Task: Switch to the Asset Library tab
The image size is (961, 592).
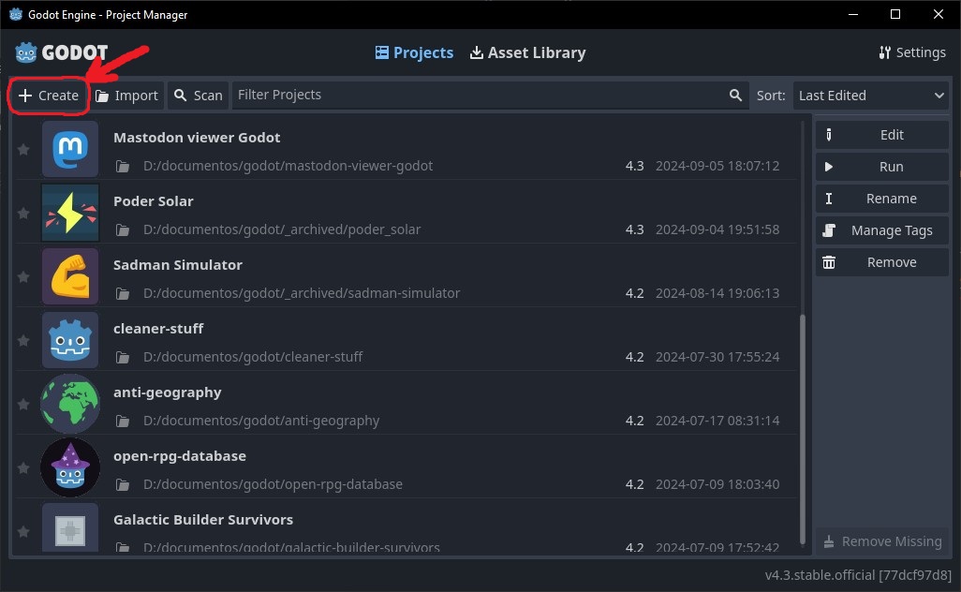Action: [527, 52]
